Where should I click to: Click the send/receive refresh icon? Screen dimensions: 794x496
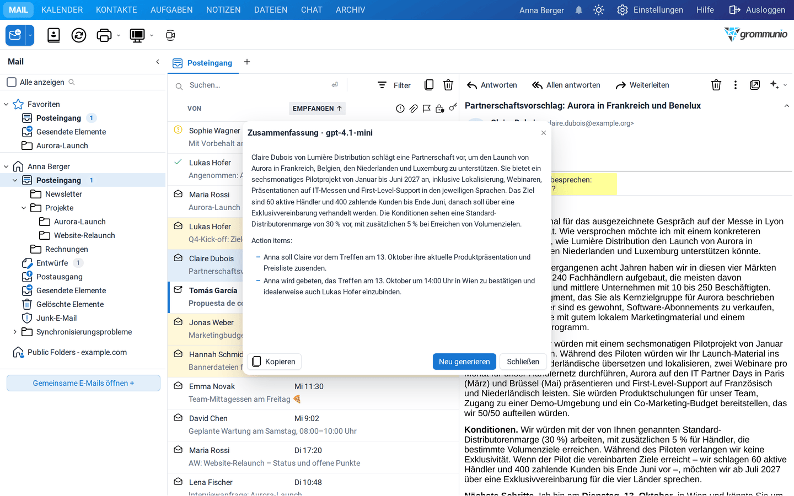coord(79,35)
